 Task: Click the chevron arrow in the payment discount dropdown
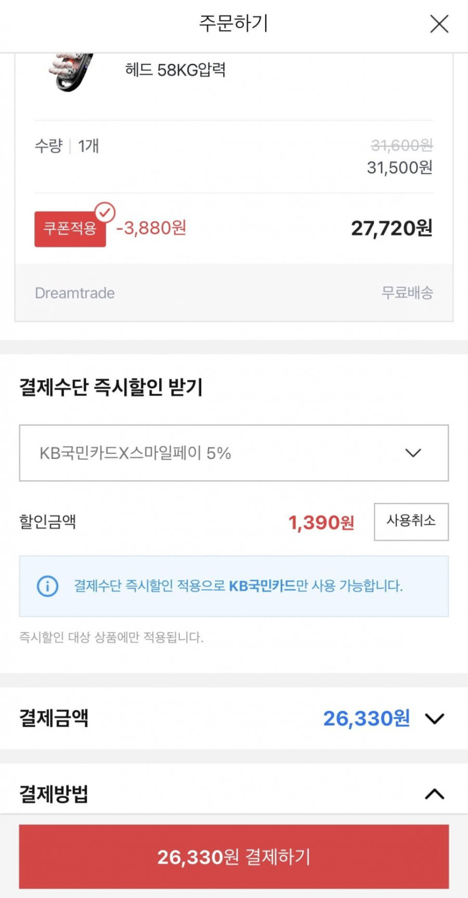413,453
